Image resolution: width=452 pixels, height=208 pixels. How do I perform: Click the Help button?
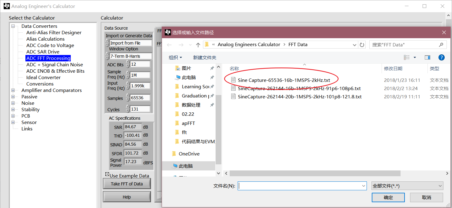[x=127, y=197]
